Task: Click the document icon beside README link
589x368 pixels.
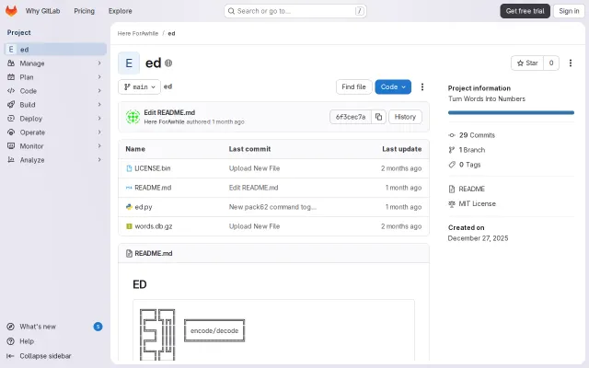Action: pos(452,189)
